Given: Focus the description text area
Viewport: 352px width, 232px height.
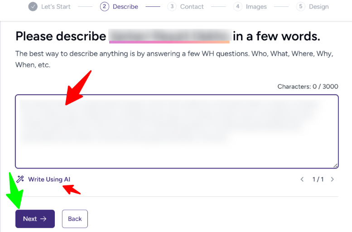Looking at the screenshot, I should (177, 131).
